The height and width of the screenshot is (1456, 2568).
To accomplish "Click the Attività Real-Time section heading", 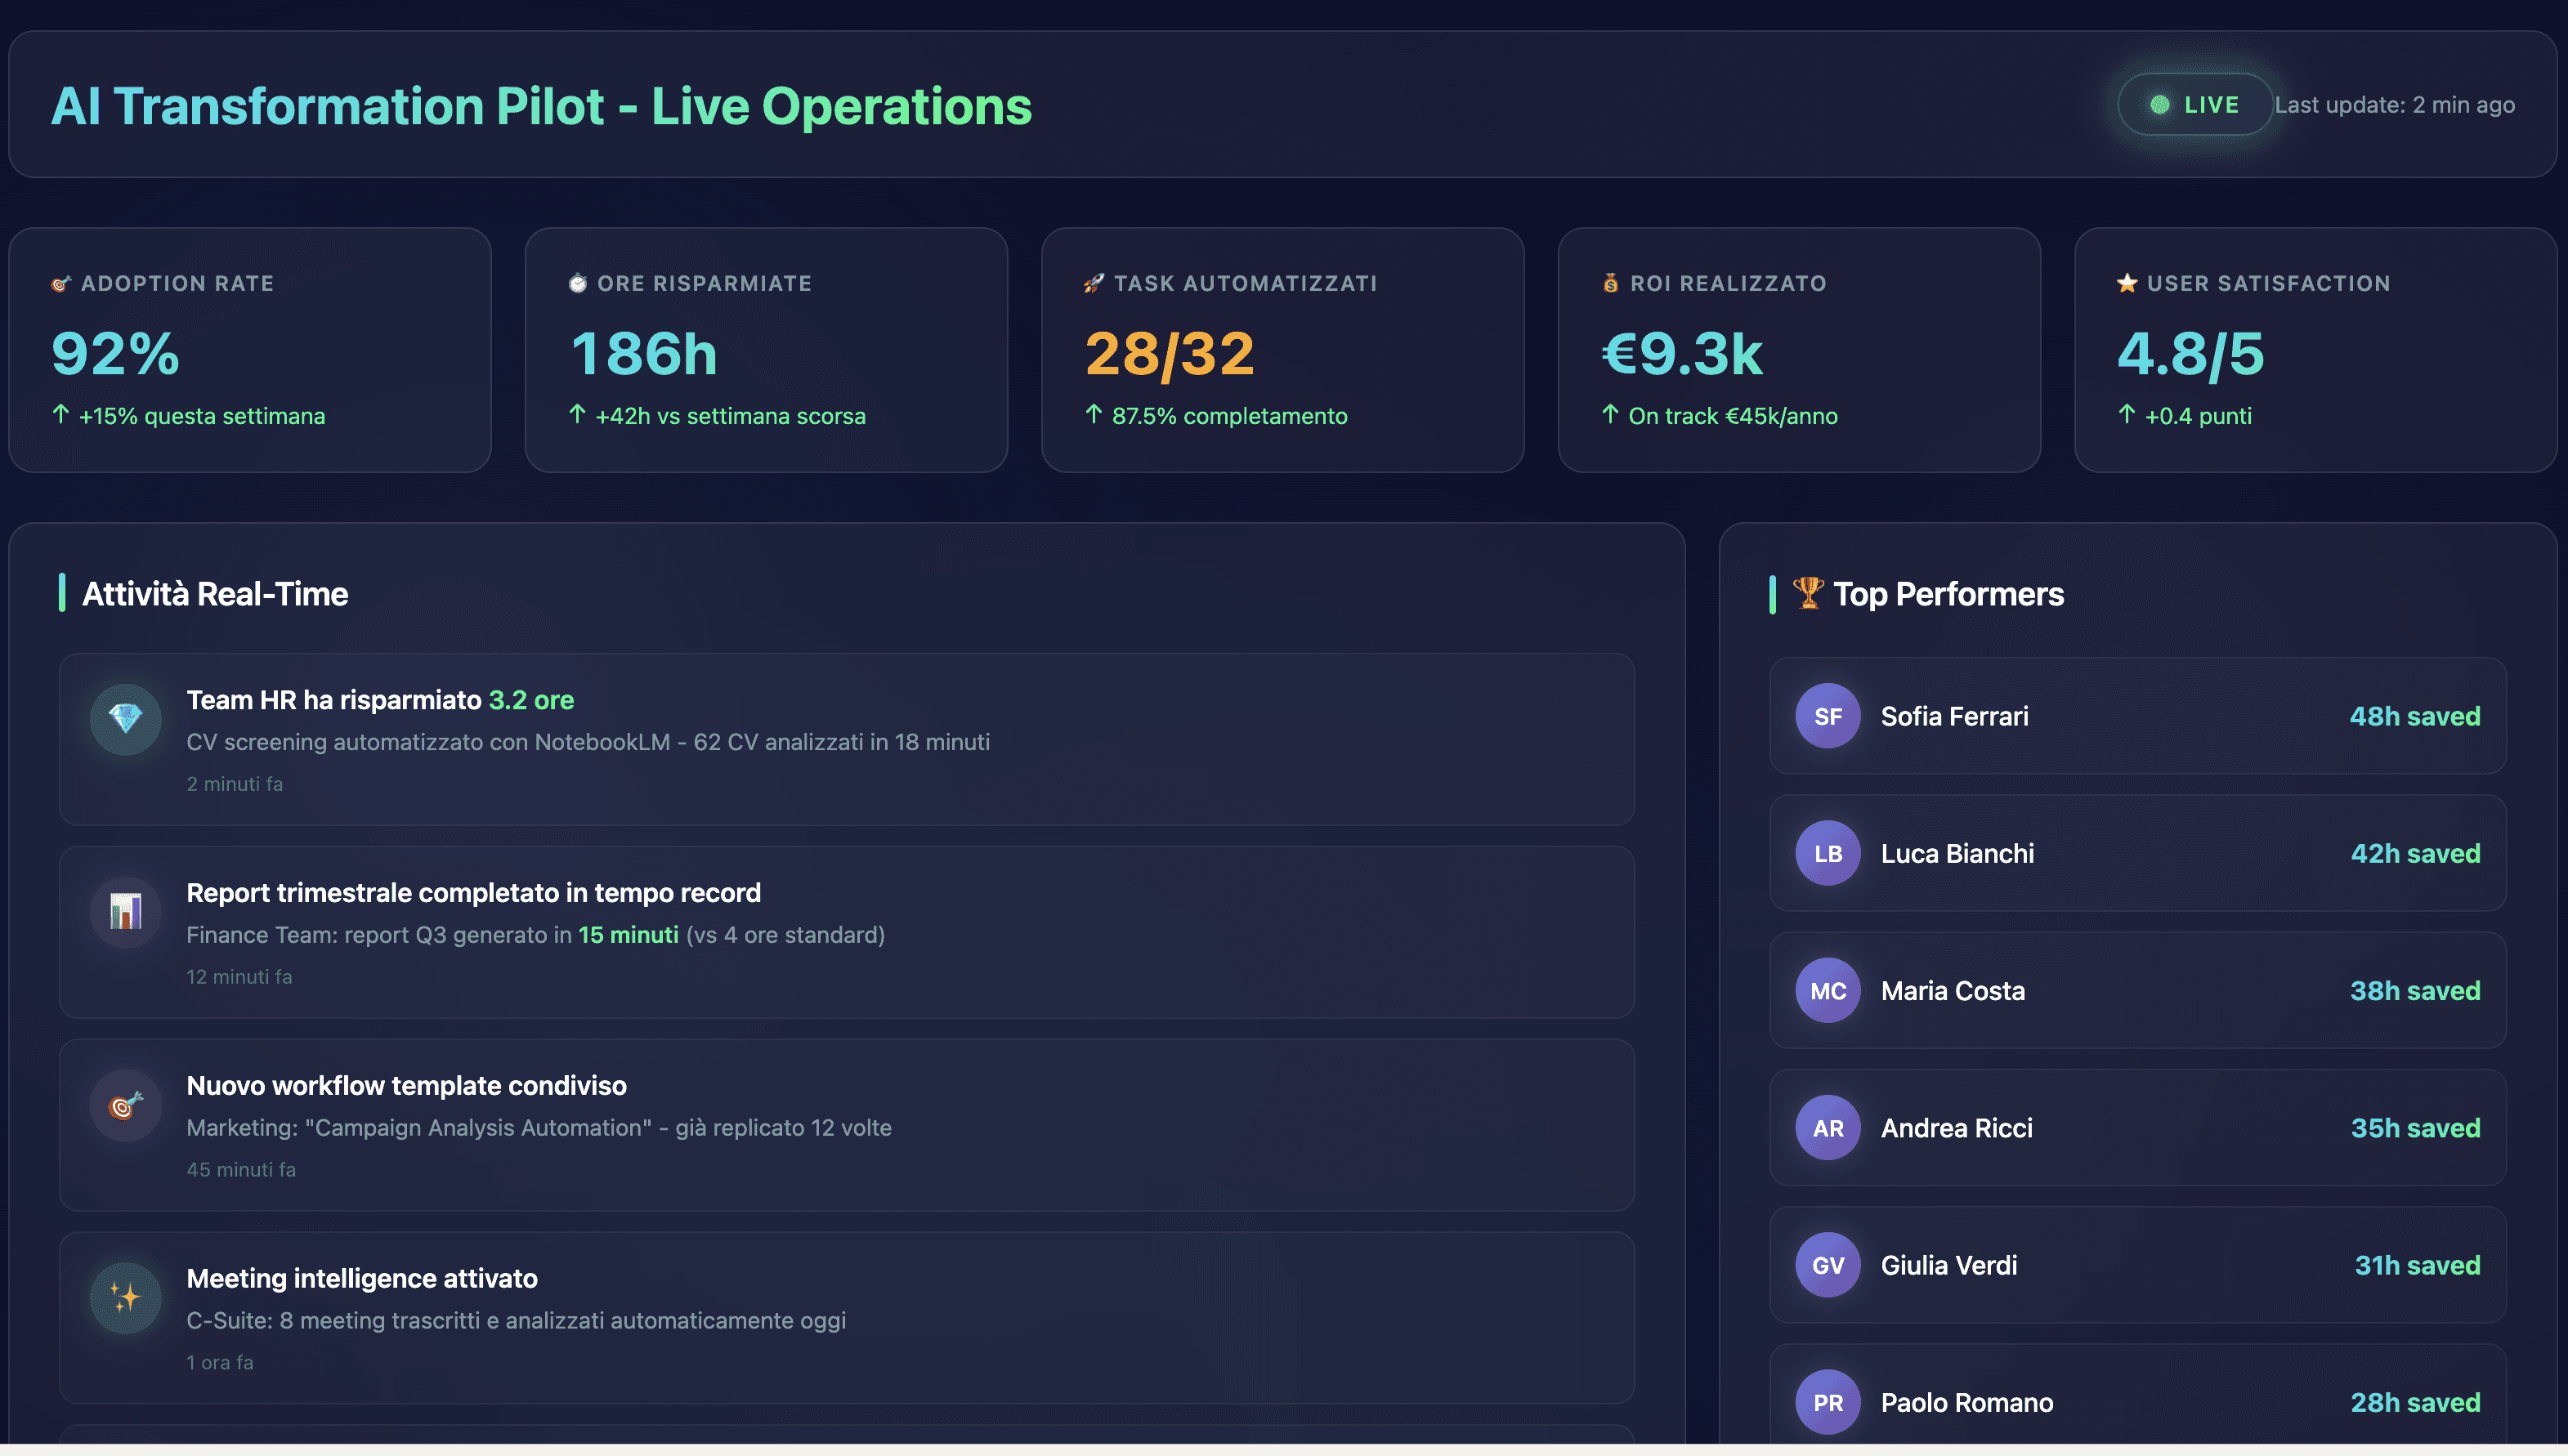I will coord(215,594).
